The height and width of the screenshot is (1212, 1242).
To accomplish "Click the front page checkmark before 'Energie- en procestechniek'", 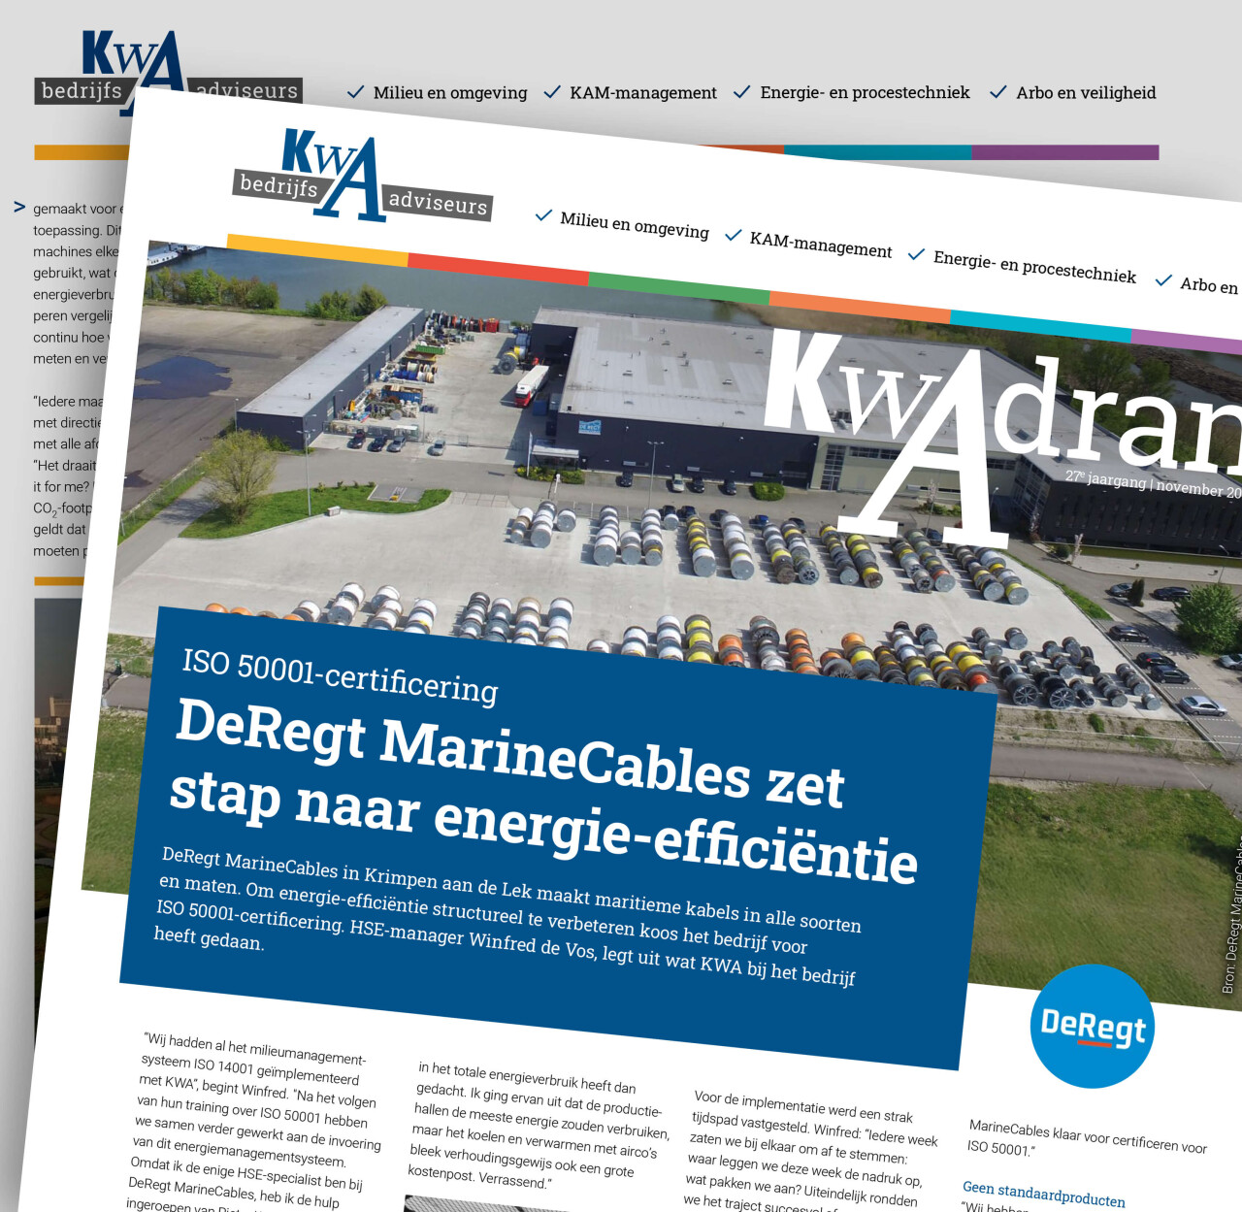I will (x=916, y=254).
